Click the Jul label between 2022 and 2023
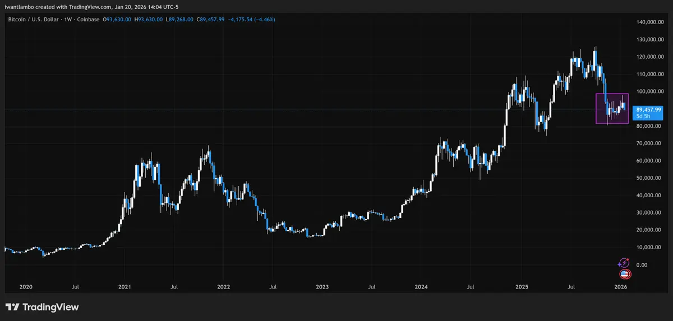 (x=273, y=287)
